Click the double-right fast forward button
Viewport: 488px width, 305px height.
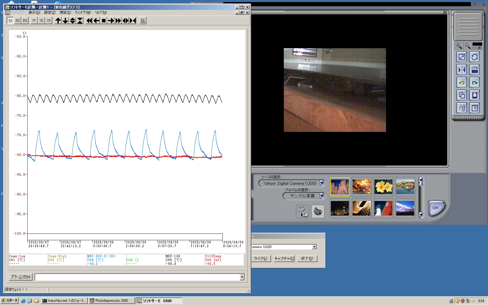118,21
